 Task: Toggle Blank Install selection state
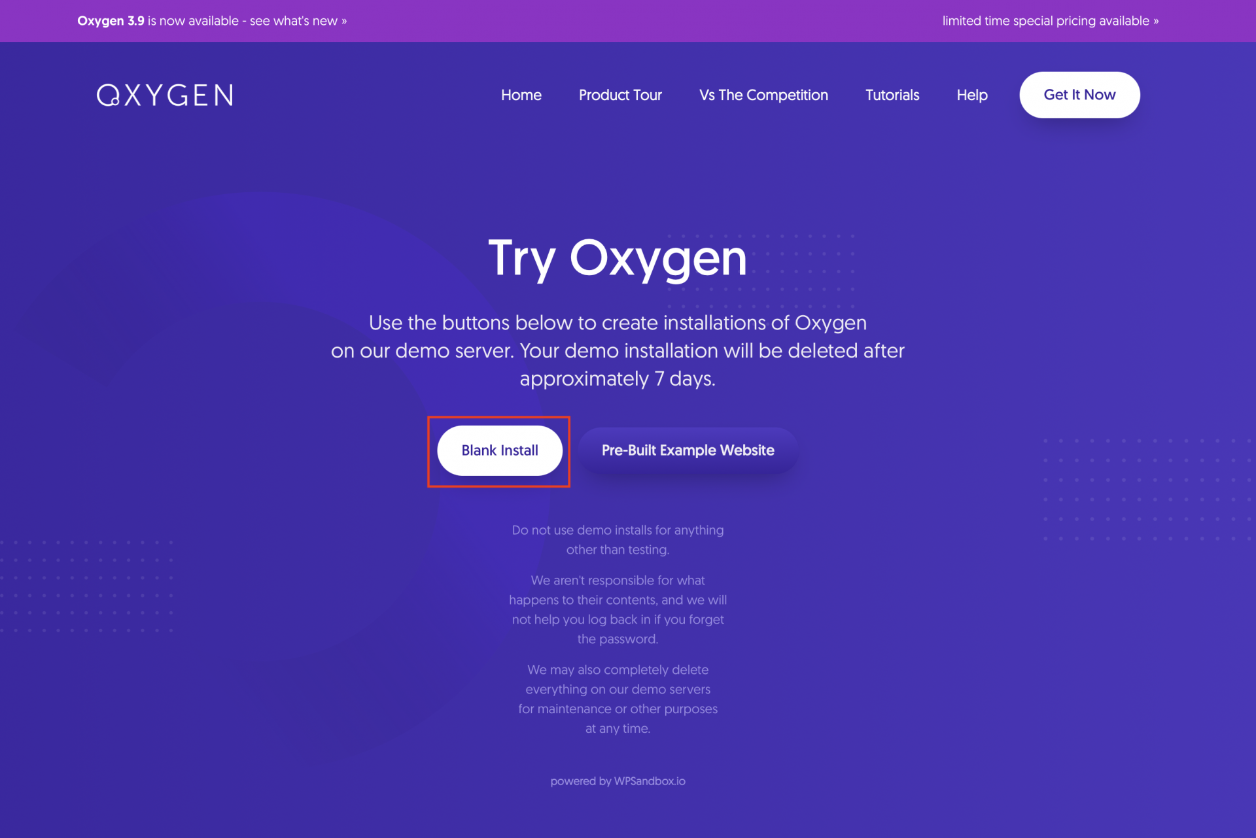click(500, 450)
